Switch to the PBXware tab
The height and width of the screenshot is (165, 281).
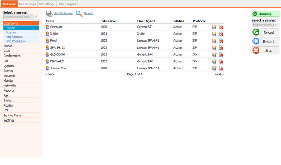pyautogui.click(x=9, y=4)
